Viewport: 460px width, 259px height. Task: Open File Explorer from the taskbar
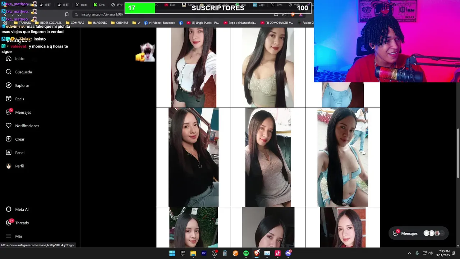pyautogui.click(x=193, y=253)
